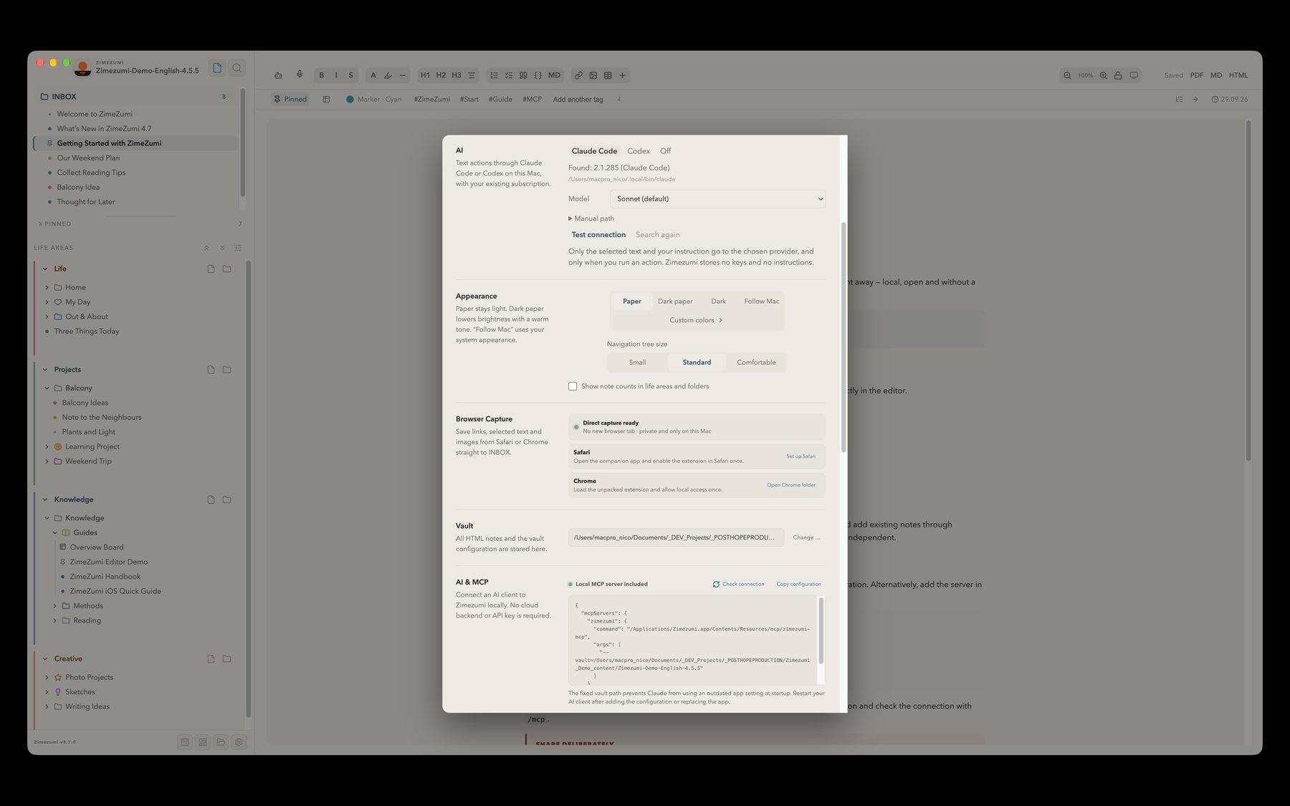Expand the Learning Project folder
This screenshot has width=1290, height=806.
(47, 446)
